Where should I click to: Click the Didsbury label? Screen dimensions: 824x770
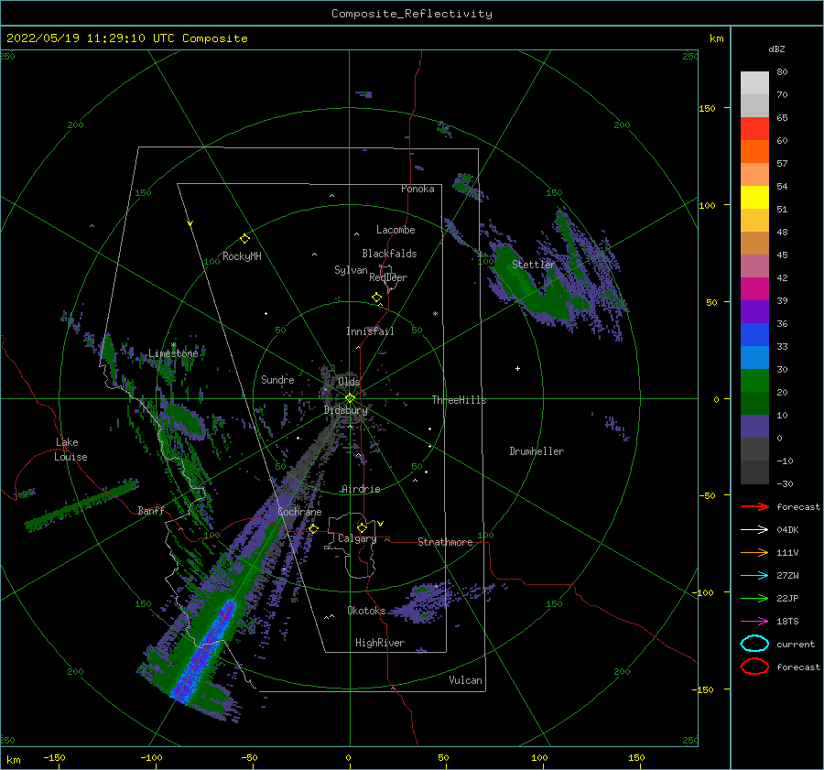[x=346, y=410]
